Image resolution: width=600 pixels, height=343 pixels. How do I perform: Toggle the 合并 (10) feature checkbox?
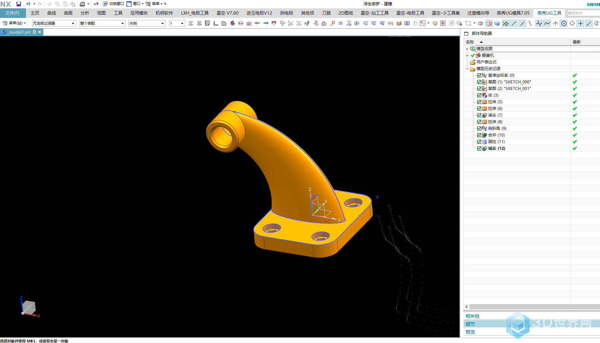(x=479, y=135)
